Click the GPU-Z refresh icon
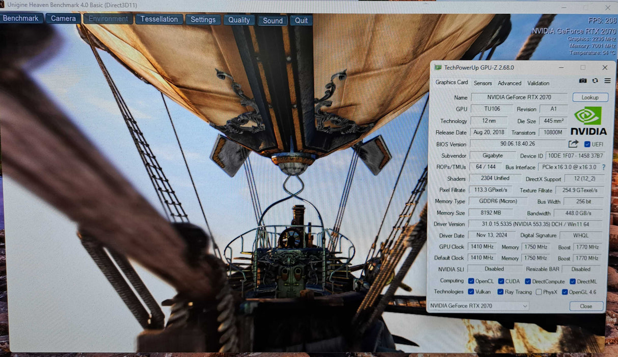The width and height of the screenshot is (618, 357). [595, 81]
